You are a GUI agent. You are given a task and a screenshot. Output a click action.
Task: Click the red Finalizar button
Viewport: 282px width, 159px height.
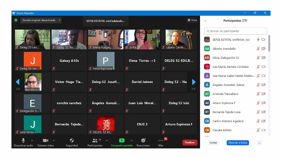pyautogui.click(x=190, y=143)
